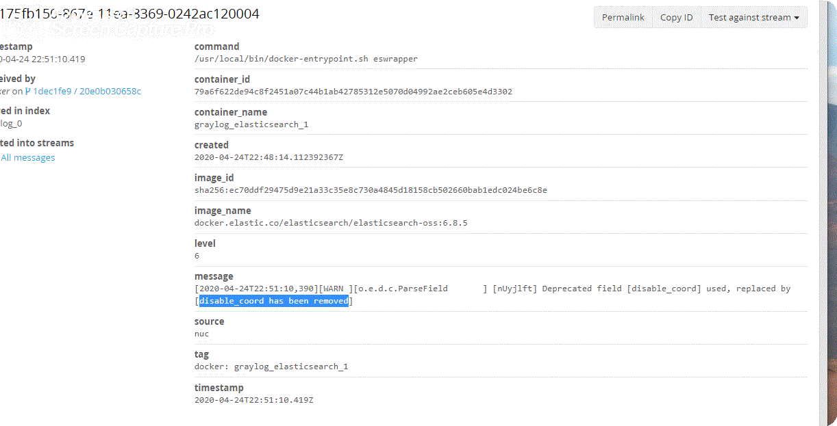Click the image_name field value

point(331,223)
